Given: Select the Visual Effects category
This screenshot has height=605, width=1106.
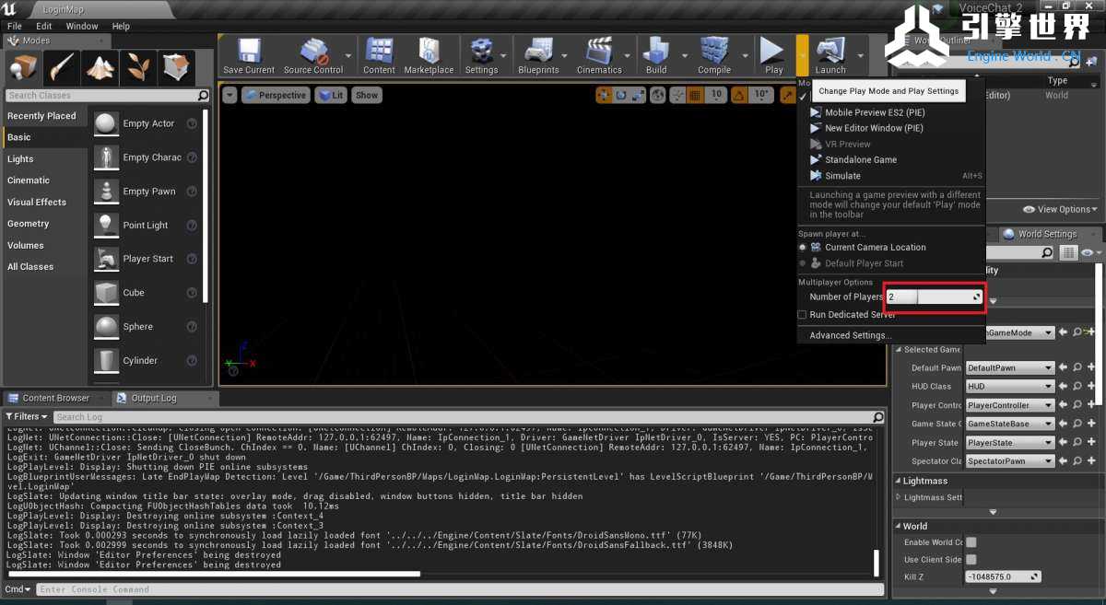Looking at the screenshot, I should pos(37,202).
